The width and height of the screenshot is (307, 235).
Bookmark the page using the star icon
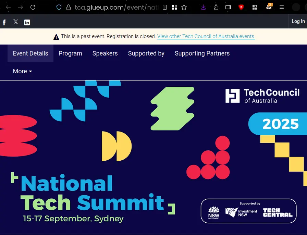184,7
